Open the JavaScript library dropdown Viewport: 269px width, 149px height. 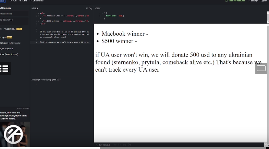pos(46,79)
